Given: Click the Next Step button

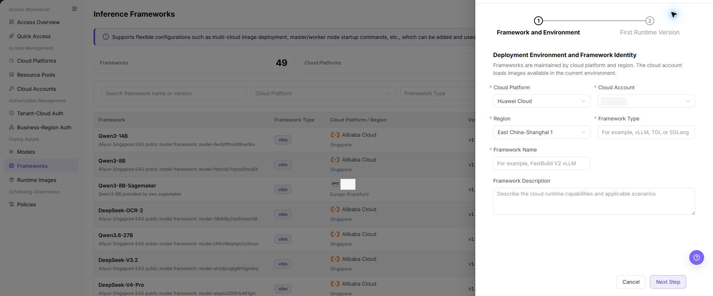Looking at the screenshot, I should [668, 282].
